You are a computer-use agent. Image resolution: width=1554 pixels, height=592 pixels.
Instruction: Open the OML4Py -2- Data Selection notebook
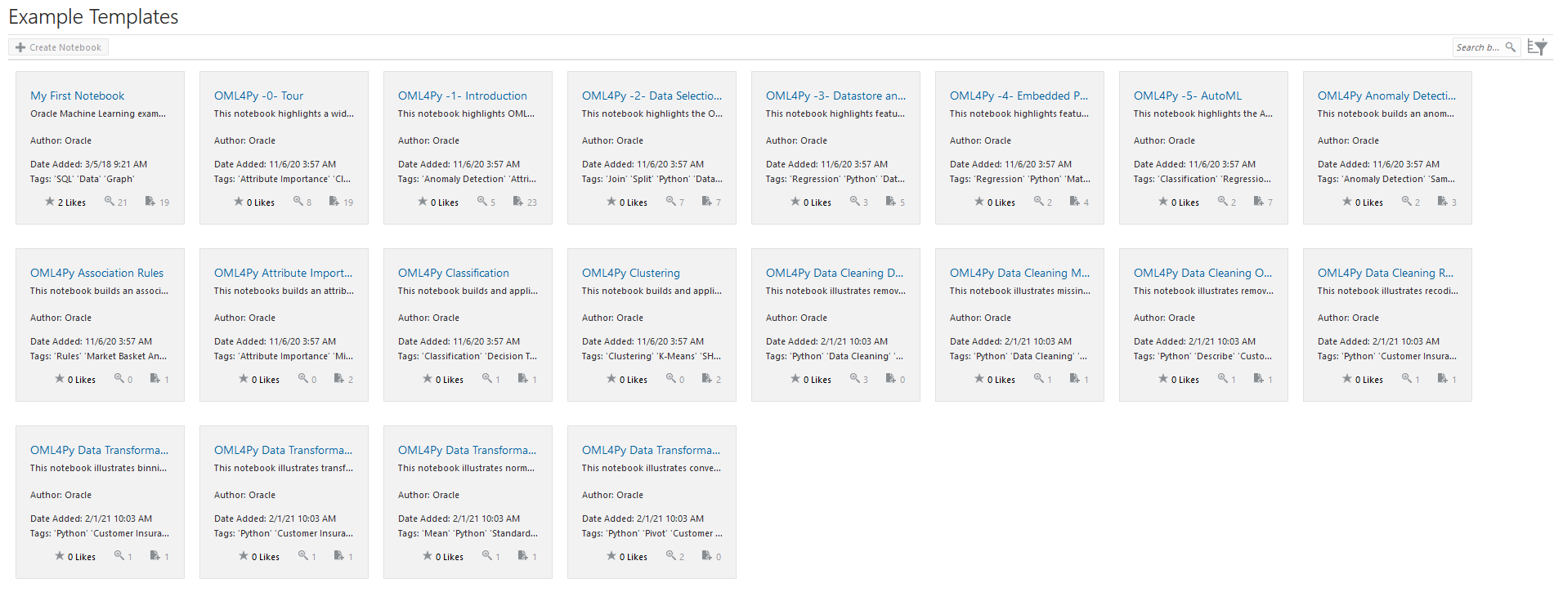tap(652, 96)
